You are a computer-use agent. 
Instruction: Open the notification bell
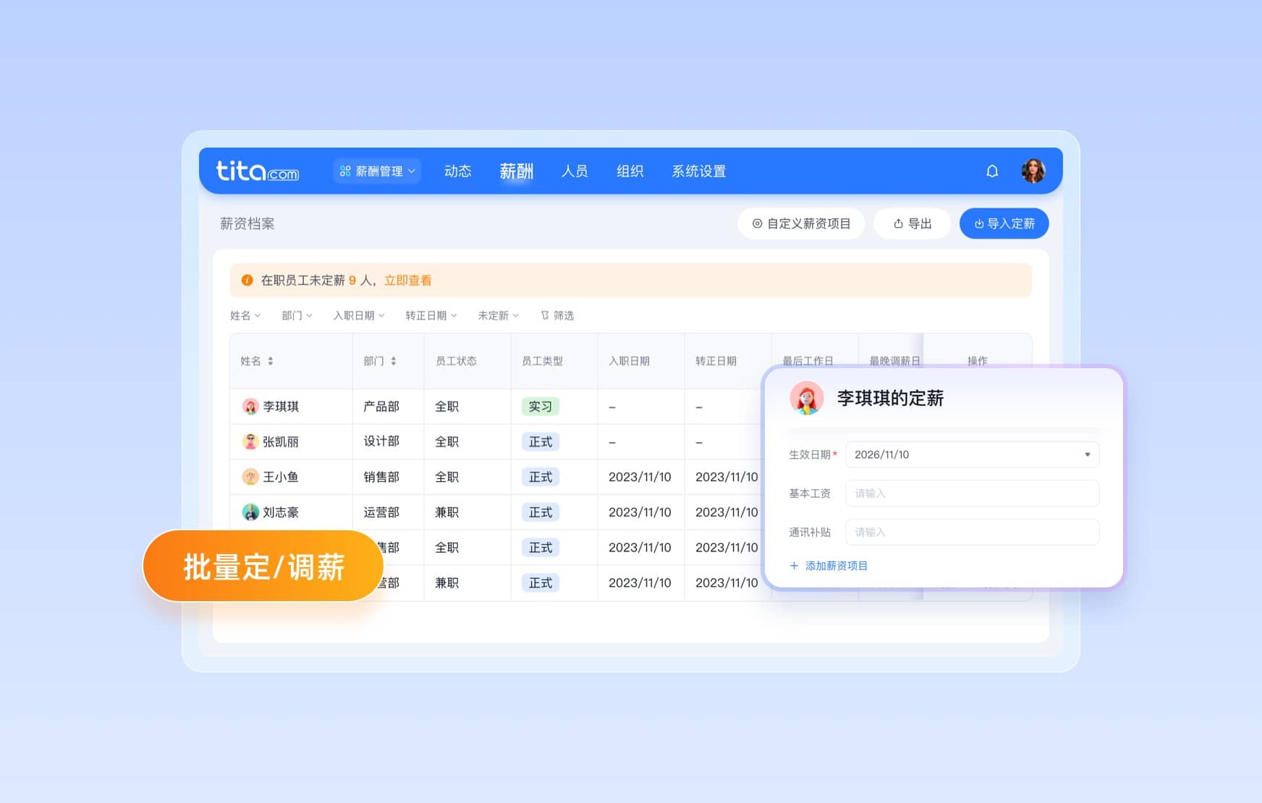point(992,171)
